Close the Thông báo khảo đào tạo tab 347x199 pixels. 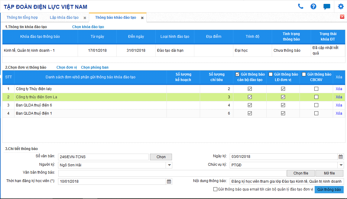(x=142, y=18)
